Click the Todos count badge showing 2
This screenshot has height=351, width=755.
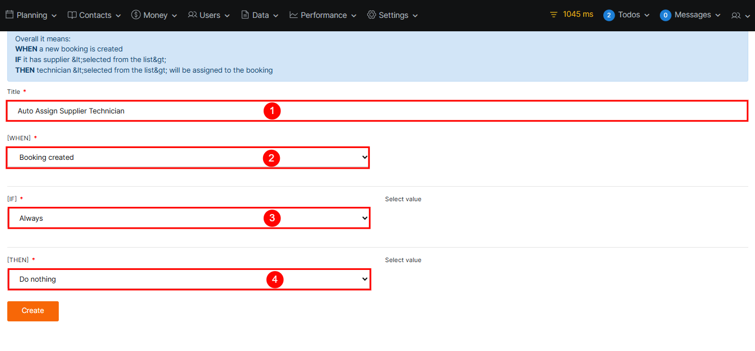(x=608, y=15)
